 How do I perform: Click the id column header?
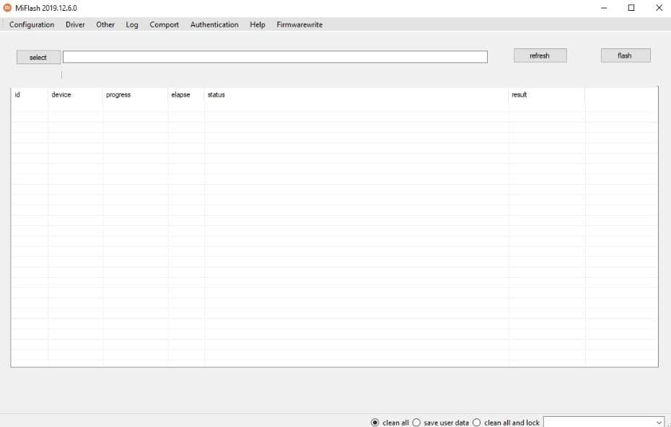(x=29, y=94)
